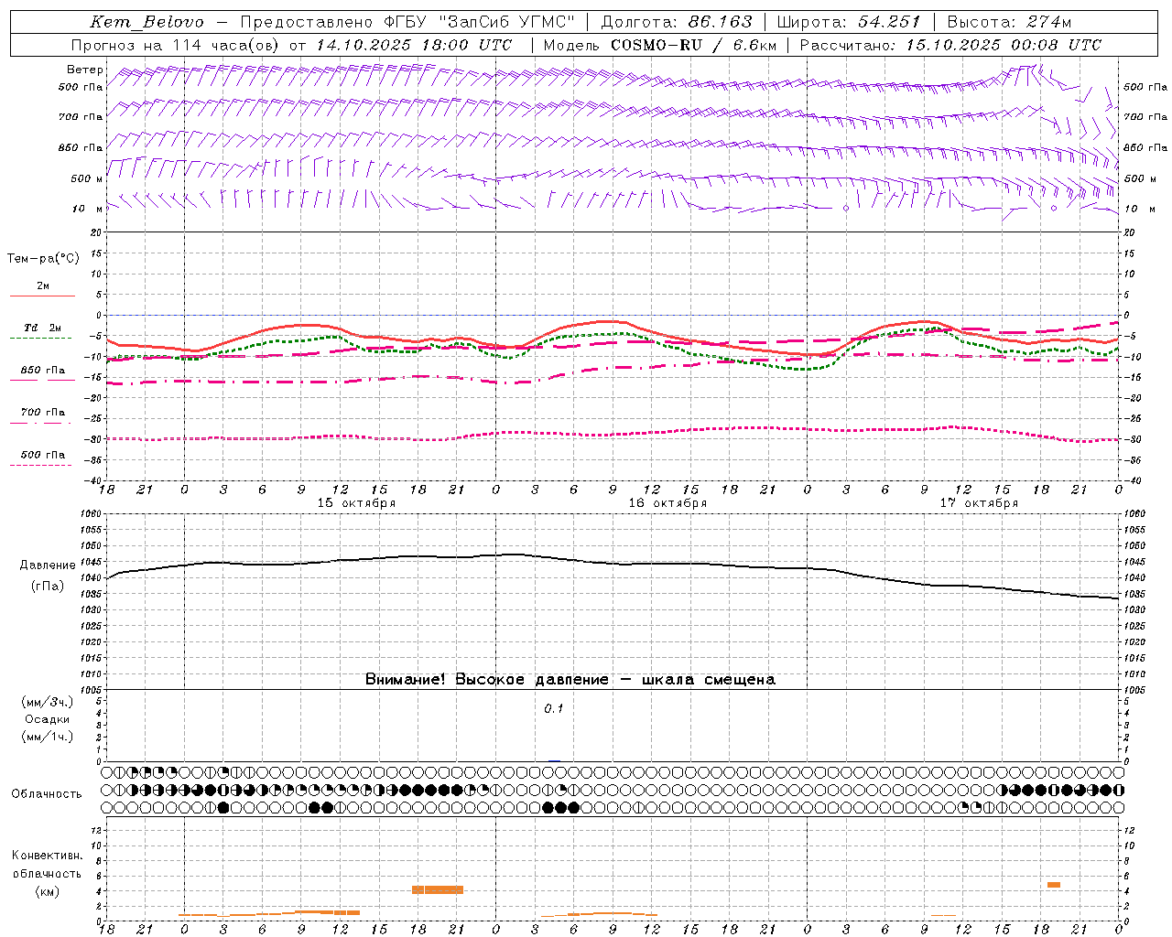Select the computed time 15.10.2025 00:08 UTC
The height and width of the screenshot is (937, 1172).
[1004, 45]
